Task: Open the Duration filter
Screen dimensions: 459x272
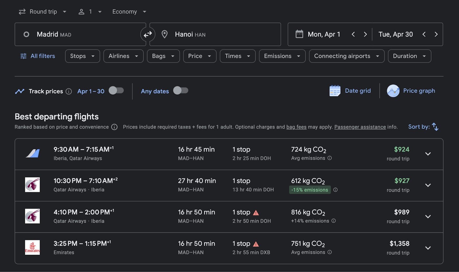Action: (409, 56)
